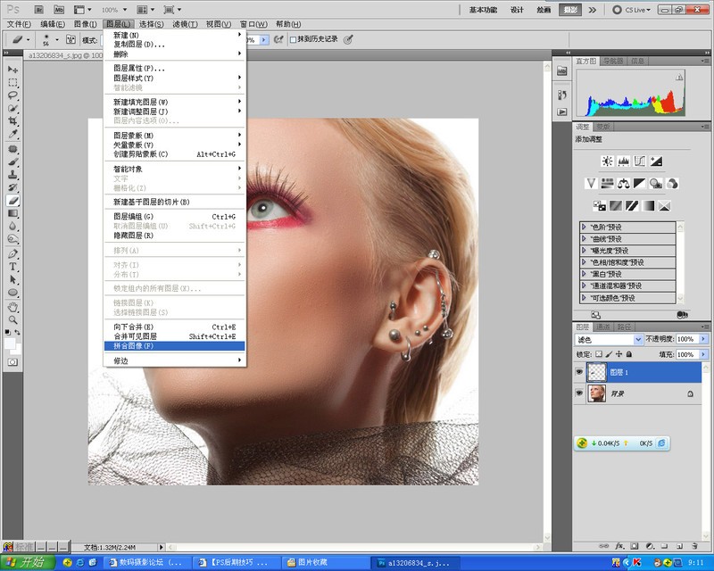
Task: Click 拼合图像(F) in the layer menu
Action: point(174,346)
